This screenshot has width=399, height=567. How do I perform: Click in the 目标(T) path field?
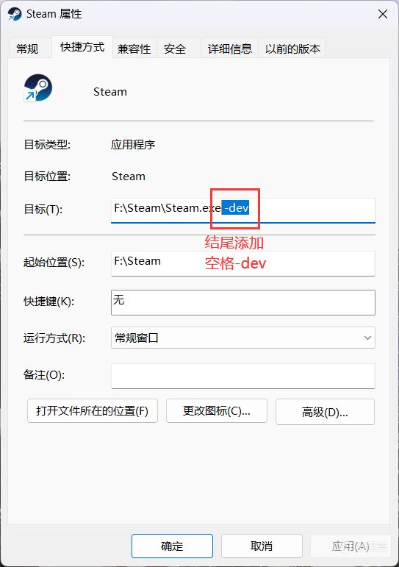click(243, 210)
